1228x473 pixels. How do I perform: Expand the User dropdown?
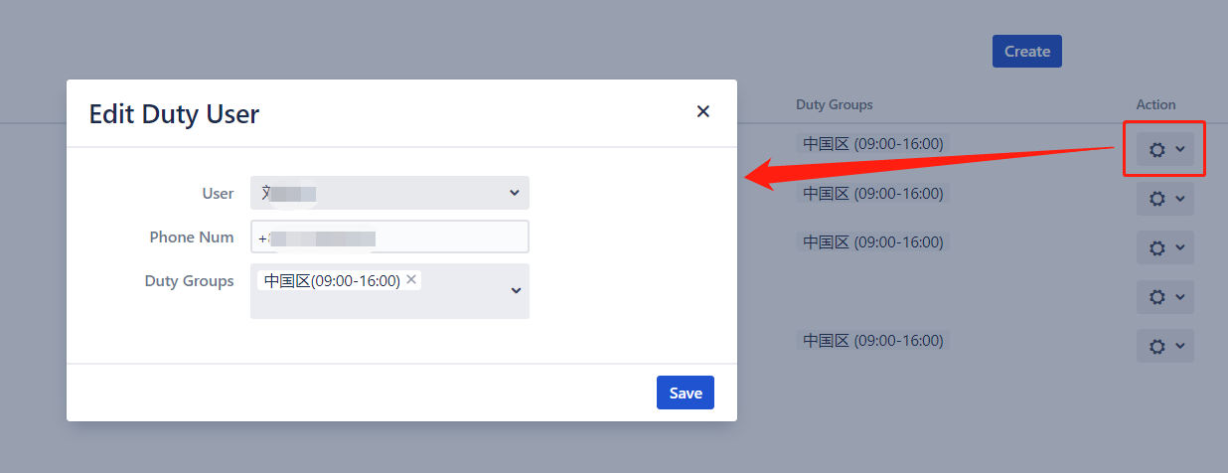(389, 193)
